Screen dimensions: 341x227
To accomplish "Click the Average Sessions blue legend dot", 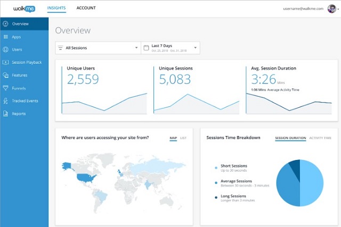I will pyautogui.click(x=216, y=183).
